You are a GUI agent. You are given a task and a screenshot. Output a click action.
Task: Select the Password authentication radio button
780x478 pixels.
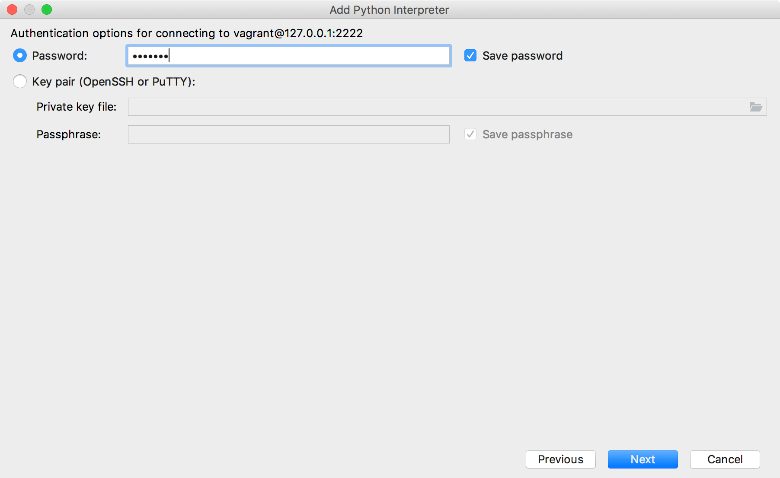coord(20,56)
